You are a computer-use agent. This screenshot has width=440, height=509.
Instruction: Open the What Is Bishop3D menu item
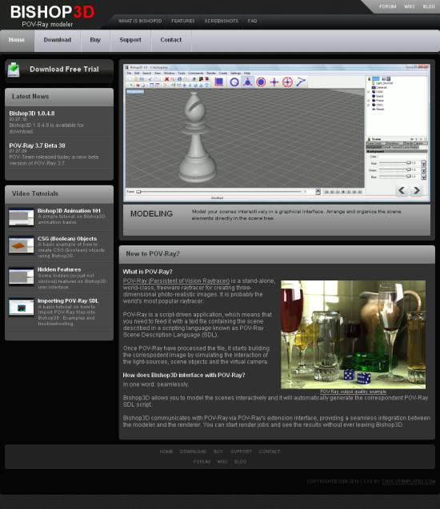click(x=140, y=21)
